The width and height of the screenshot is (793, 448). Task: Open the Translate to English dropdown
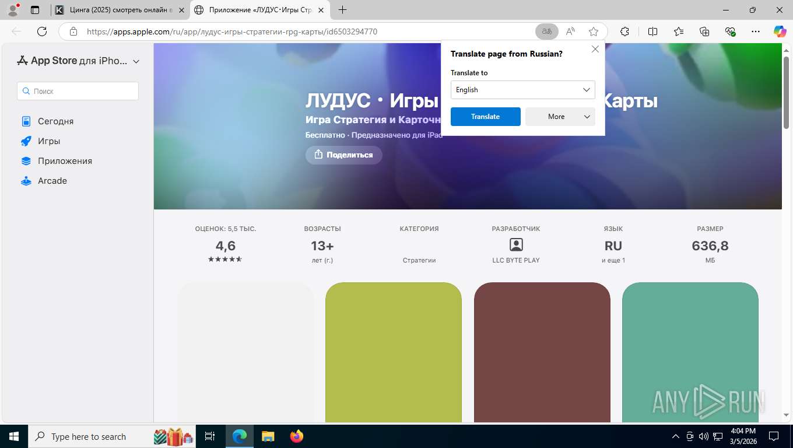522,90
